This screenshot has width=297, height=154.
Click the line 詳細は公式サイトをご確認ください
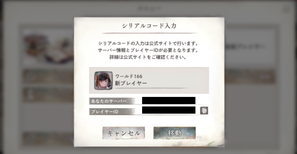(148, 57)
